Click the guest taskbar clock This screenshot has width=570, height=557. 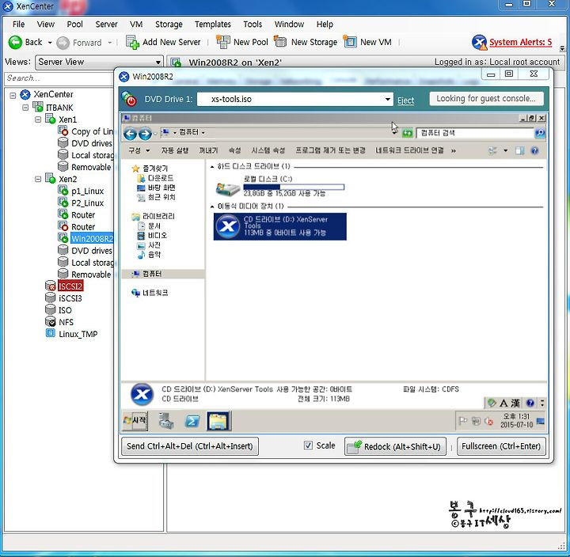point(516,420)
